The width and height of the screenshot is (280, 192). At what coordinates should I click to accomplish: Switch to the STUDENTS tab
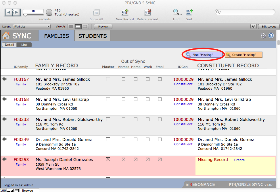click(92, 36)
